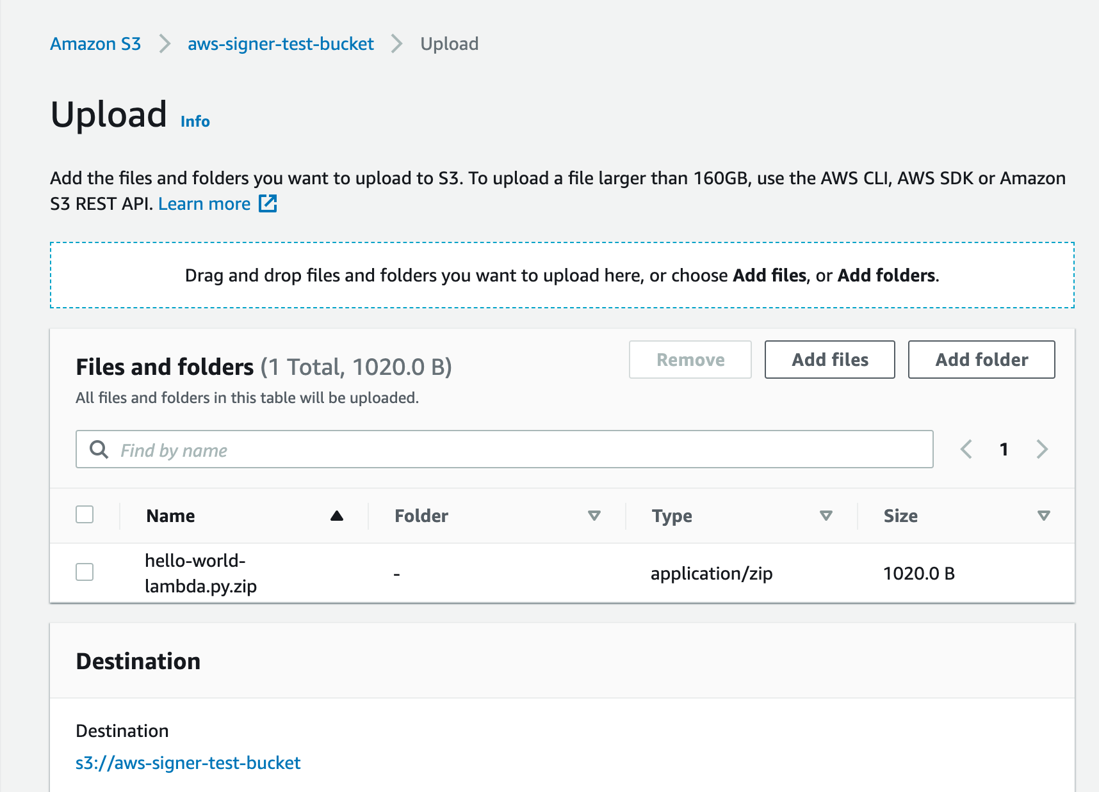Viewport: 1099px width, 792px height.
Task: Sort by Name using the ascending arrow
Action: [337, 516]
